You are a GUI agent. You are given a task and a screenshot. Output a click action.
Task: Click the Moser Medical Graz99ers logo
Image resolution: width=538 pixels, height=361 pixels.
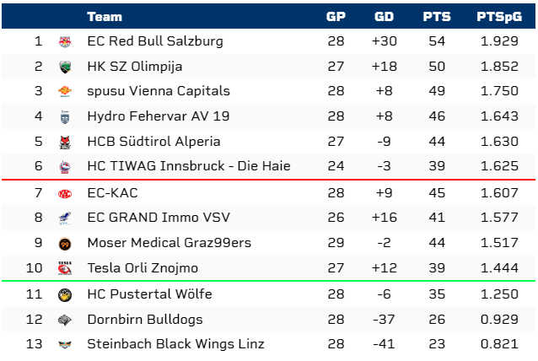click(65, 244)
